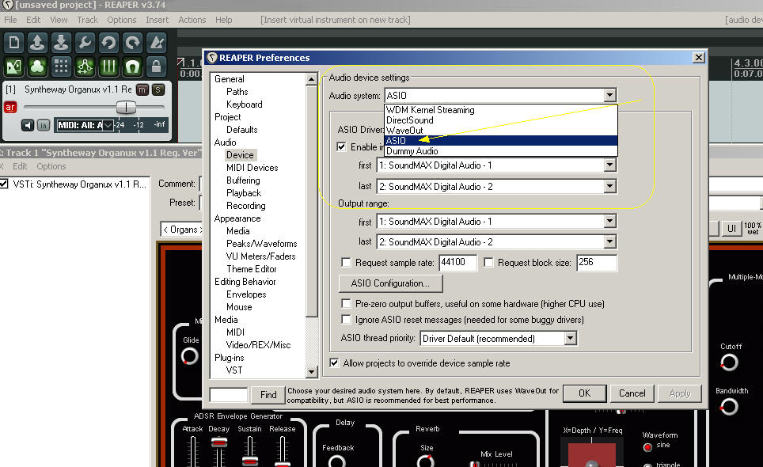Choose WaveOut from the audio system list
Image resolution: width=763 pixels, height=467 pixels.
pos(501,131)
